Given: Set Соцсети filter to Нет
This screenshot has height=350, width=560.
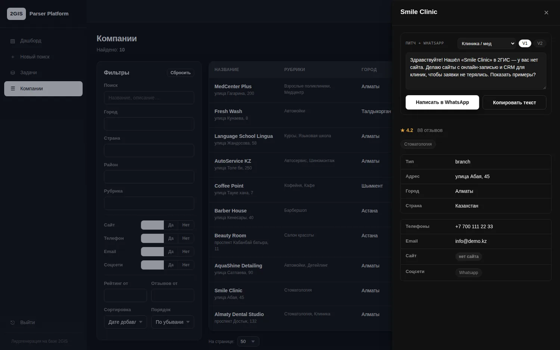Looking at the screenshot, I should (186, 265).
